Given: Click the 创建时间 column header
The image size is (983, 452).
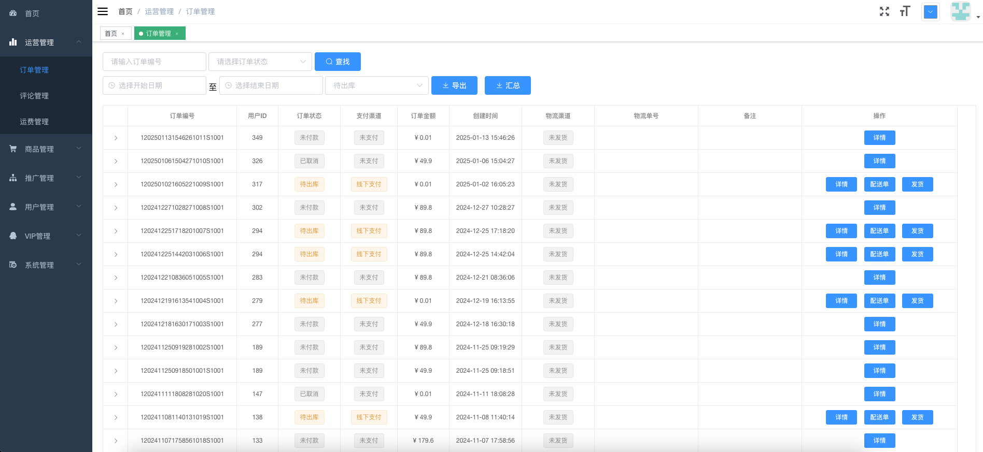Looking at the screenshot, I should [x=485, y=116].
